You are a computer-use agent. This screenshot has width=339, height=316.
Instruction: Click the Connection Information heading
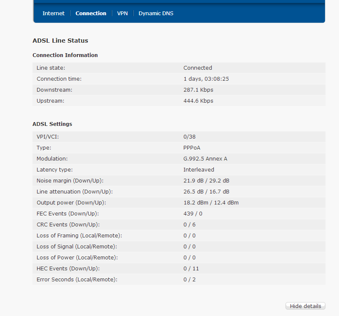(x=65, y=55)
